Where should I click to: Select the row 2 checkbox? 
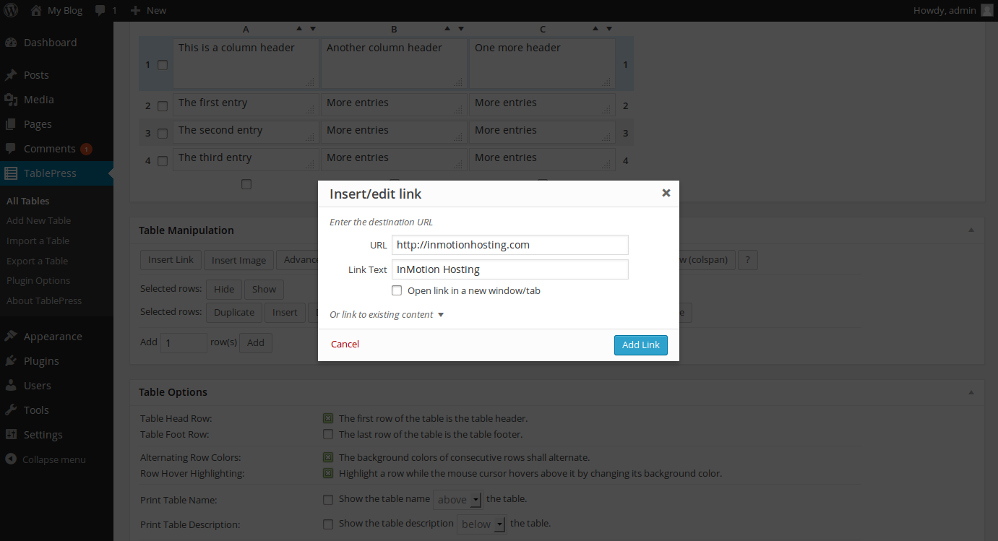[x=163, y=106]
